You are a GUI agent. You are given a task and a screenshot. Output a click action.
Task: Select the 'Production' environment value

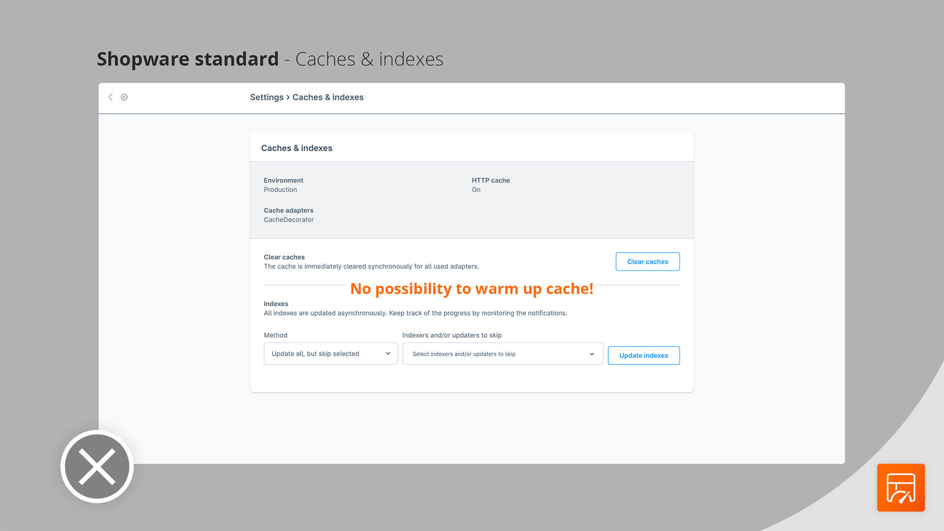pyautogui.click(x=280, y=190)
